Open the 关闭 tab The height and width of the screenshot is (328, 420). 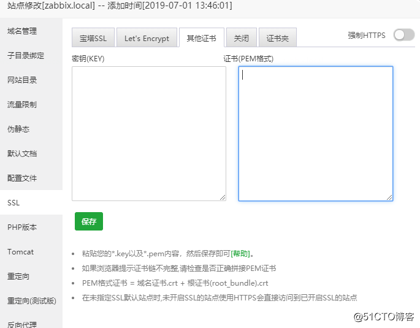pyautogui.click(x=242, y=38)
